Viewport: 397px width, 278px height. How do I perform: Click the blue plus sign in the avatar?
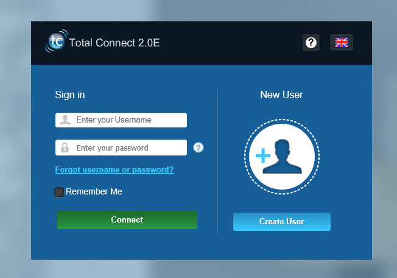tap(263, 156)
